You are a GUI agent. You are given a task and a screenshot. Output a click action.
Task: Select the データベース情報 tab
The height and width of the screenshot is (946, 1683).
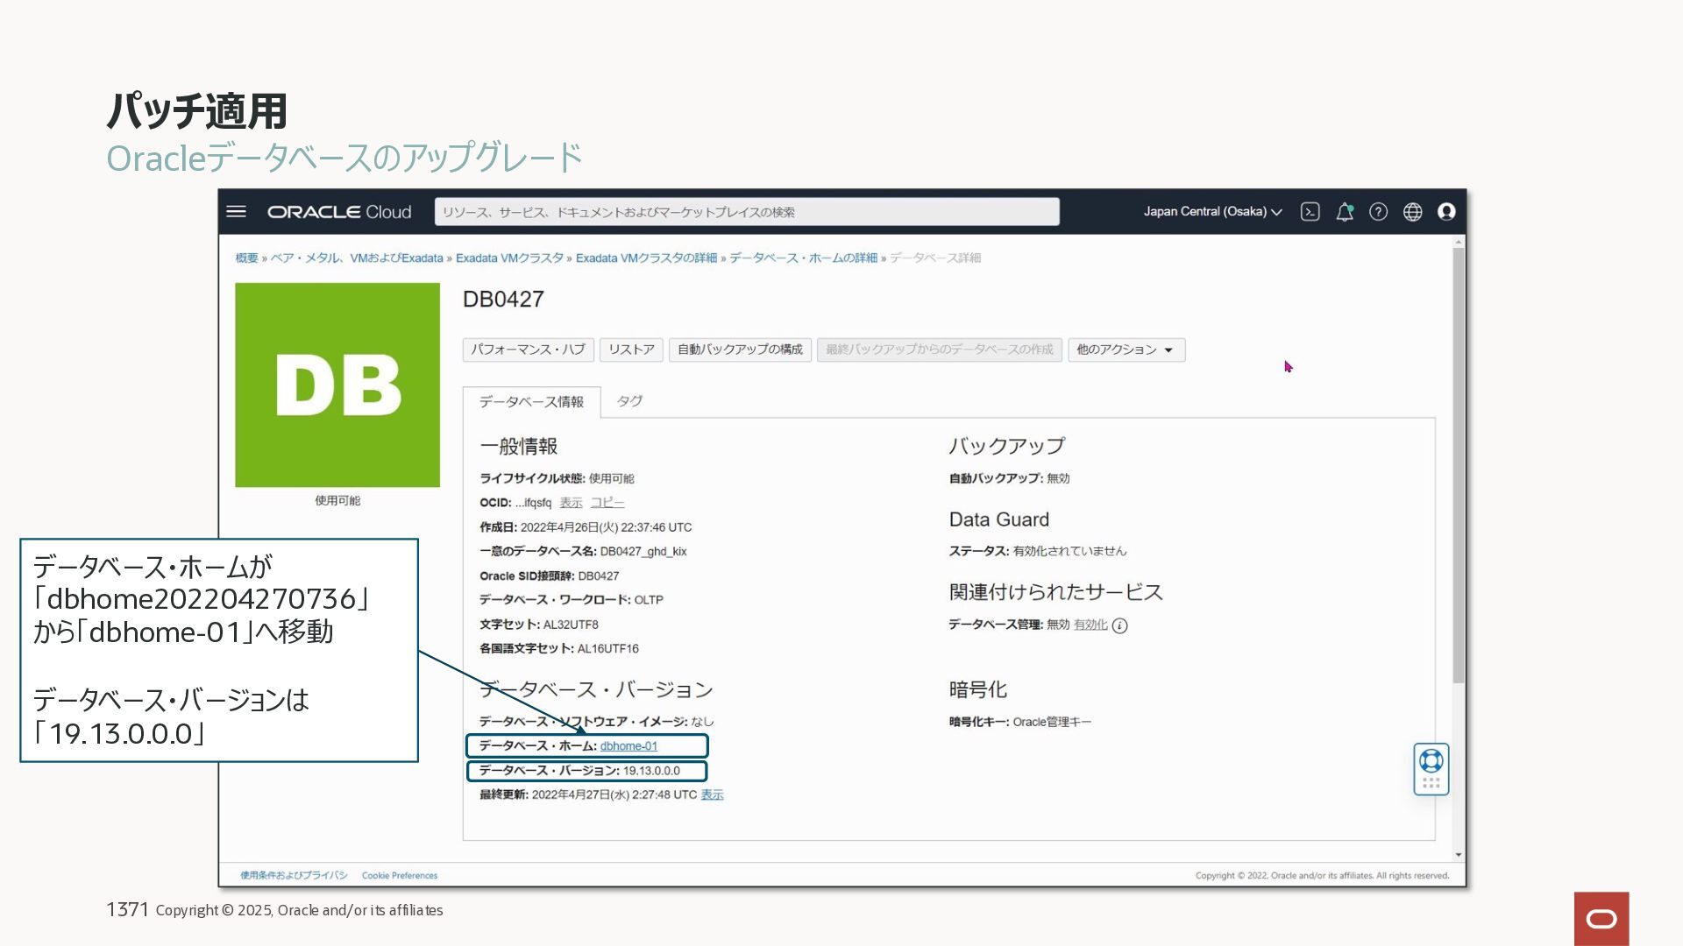coord(531,402)
